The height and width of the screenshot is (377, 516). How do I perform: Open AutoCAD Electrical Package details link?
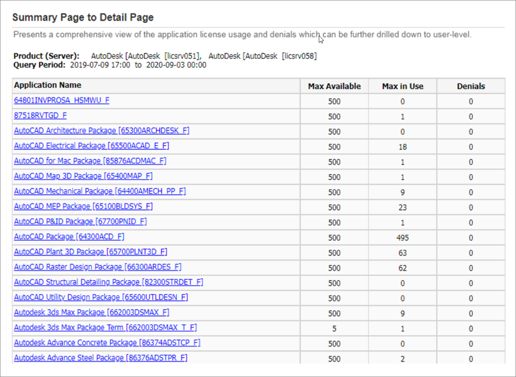(92, 146)
